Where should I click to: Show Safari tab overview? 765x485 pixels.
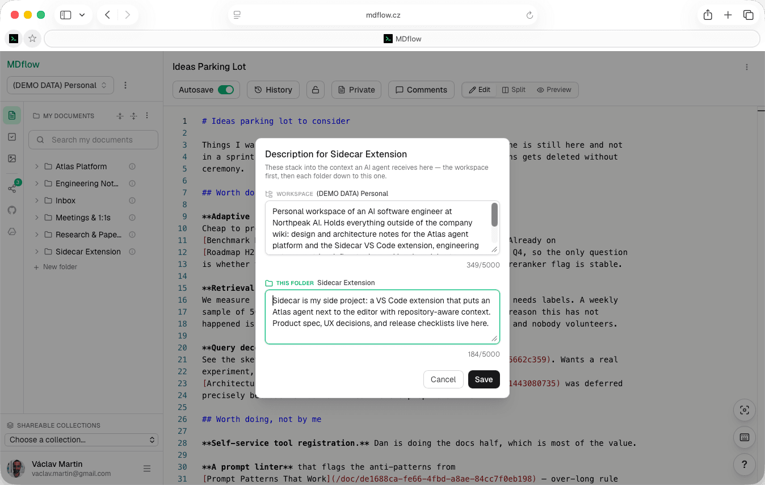click(749, 15)
